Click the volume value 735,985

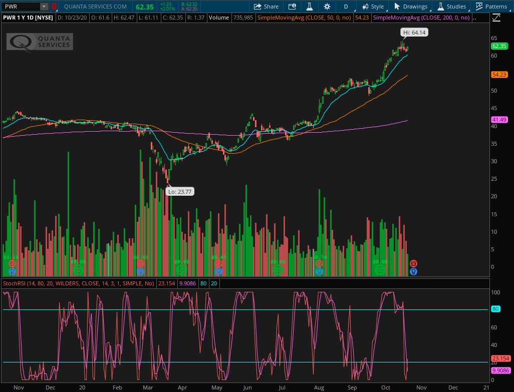(243, 18)
